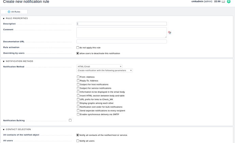This screenshot has height=143, width=235.
Task: Check Display graphs among each other
Action: [x=78, y=103]
